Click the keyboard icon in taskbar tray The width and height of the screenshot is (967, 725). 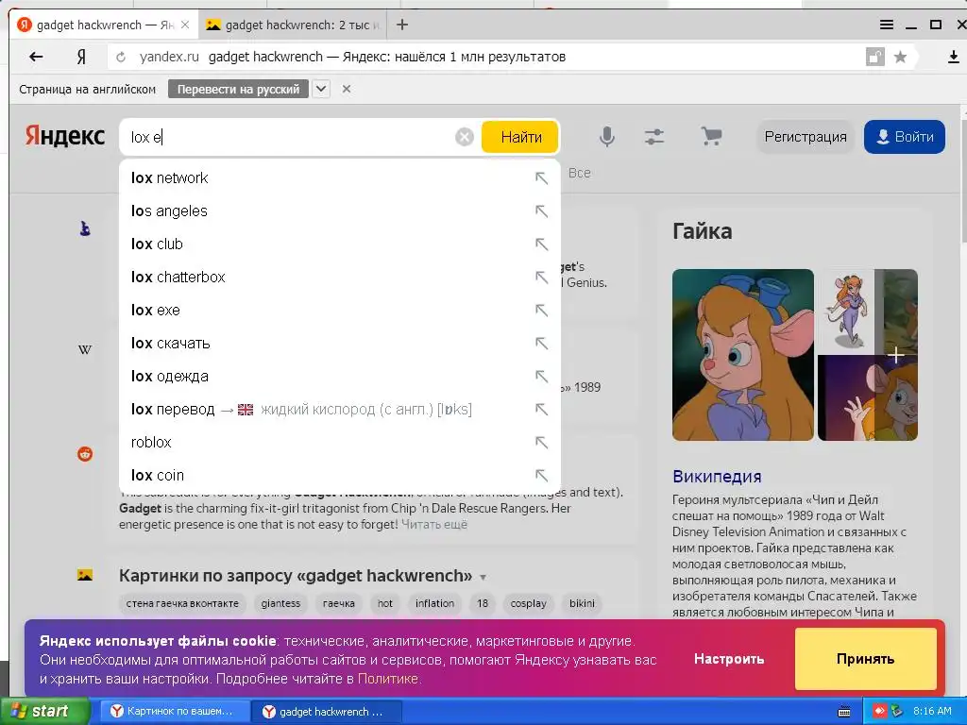coord(844,712)
